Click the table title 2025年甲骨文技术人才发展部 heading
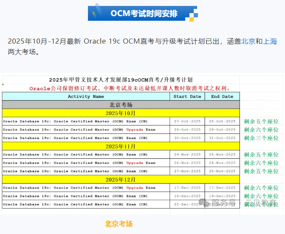 (121, 80)
